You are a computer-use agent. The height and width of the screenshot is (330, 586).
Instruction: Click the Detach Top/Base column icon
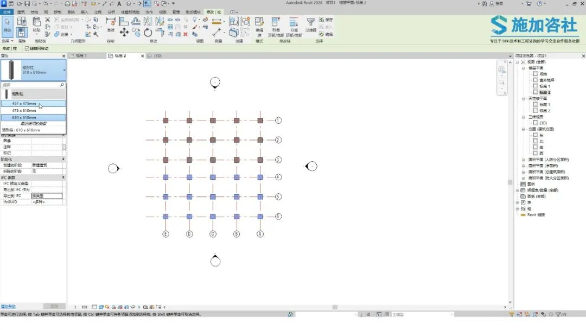pyautogui.click(x=294, y=22)
